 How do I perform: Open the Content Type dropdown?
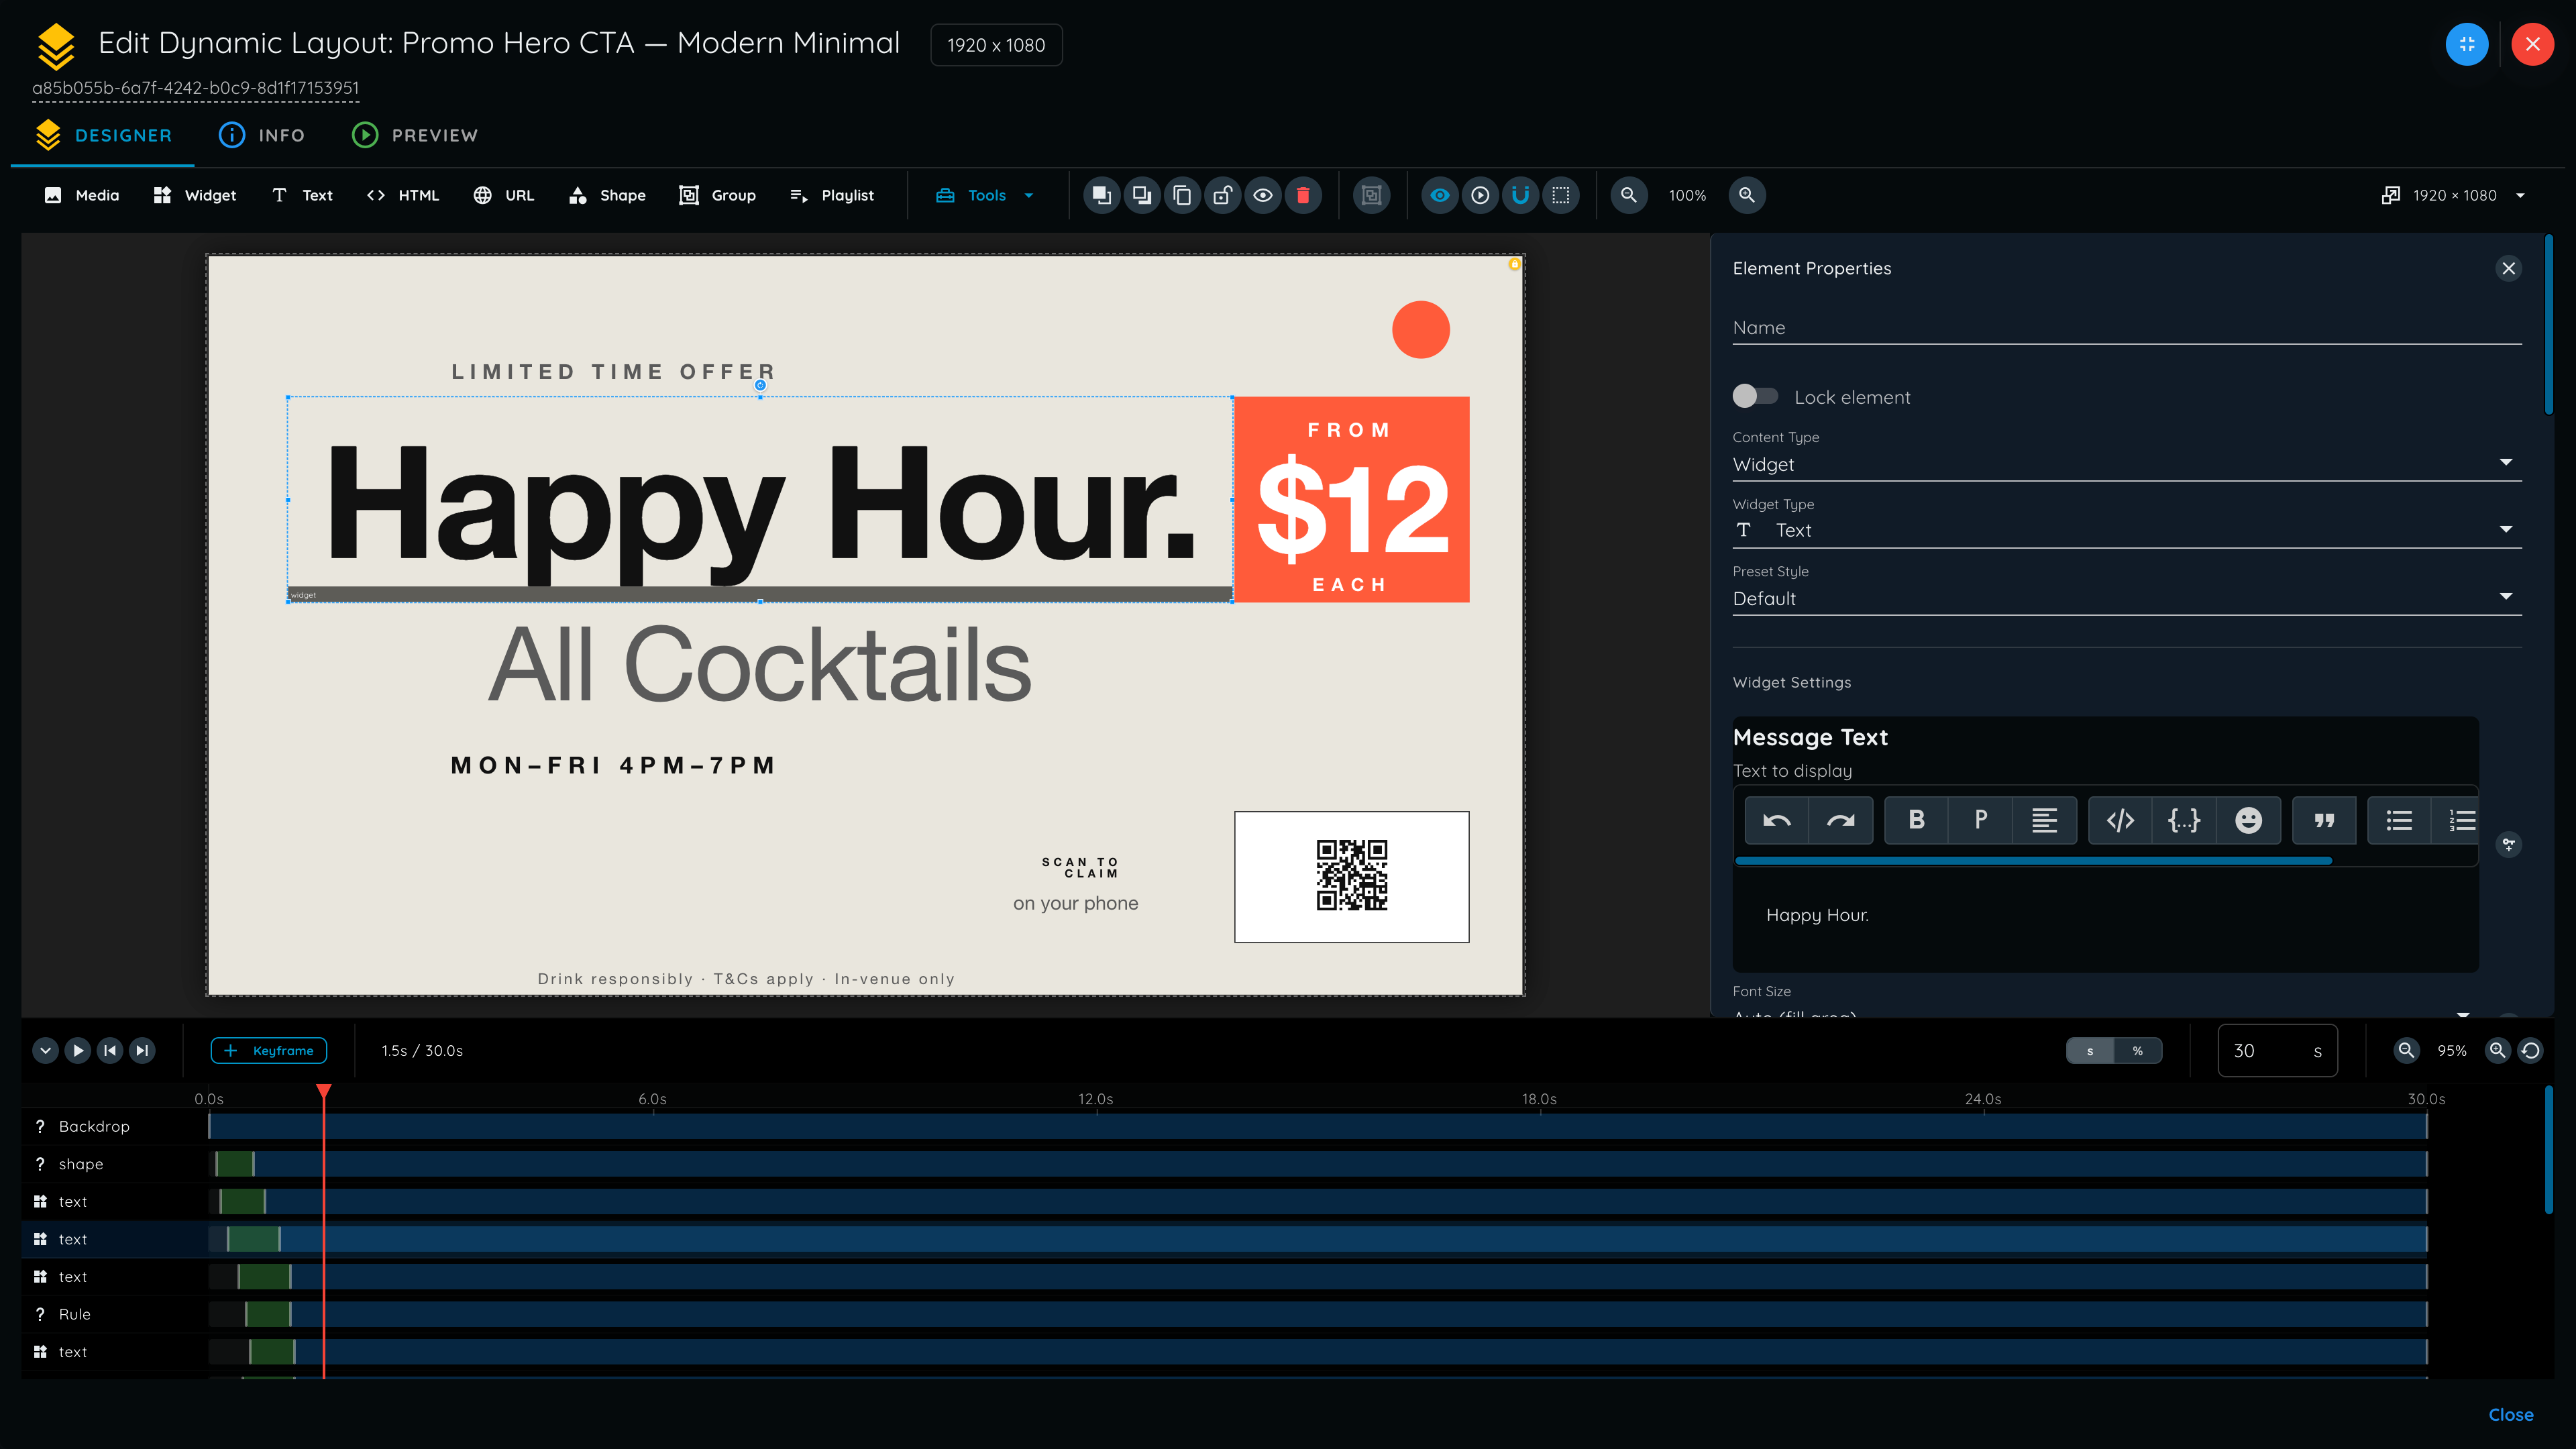coord(2127,464)
